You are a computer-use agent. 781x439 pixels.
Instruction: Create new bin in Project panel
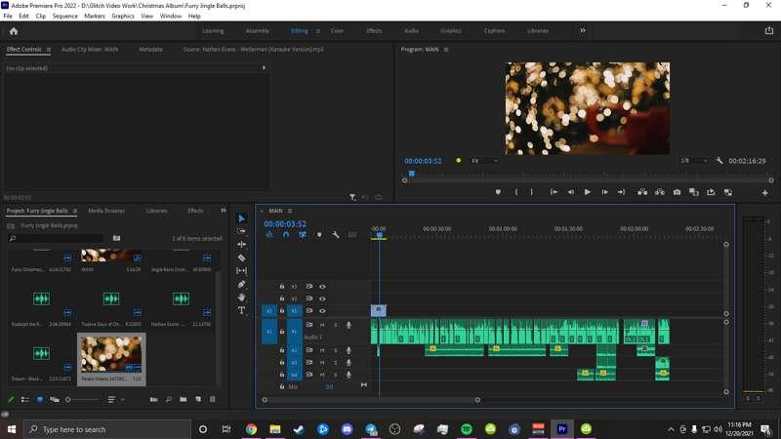pyautogui.click(x=184, y=399)
